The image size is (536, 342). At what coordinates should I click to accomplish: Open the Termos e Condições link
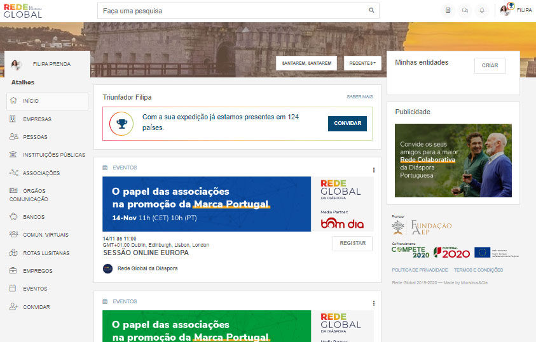pos(478,270)
